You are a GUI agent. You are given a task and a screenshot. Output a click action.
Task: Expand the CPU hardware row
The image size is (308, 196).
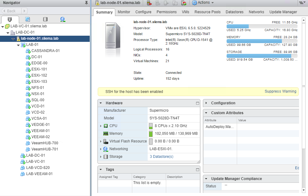101,126
